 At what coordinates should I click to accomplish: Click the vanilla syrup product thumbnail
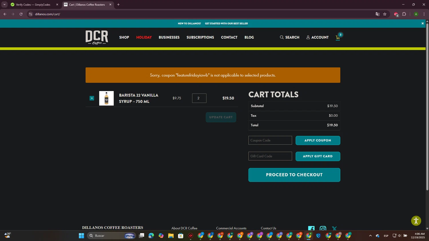tap(106, 98)
